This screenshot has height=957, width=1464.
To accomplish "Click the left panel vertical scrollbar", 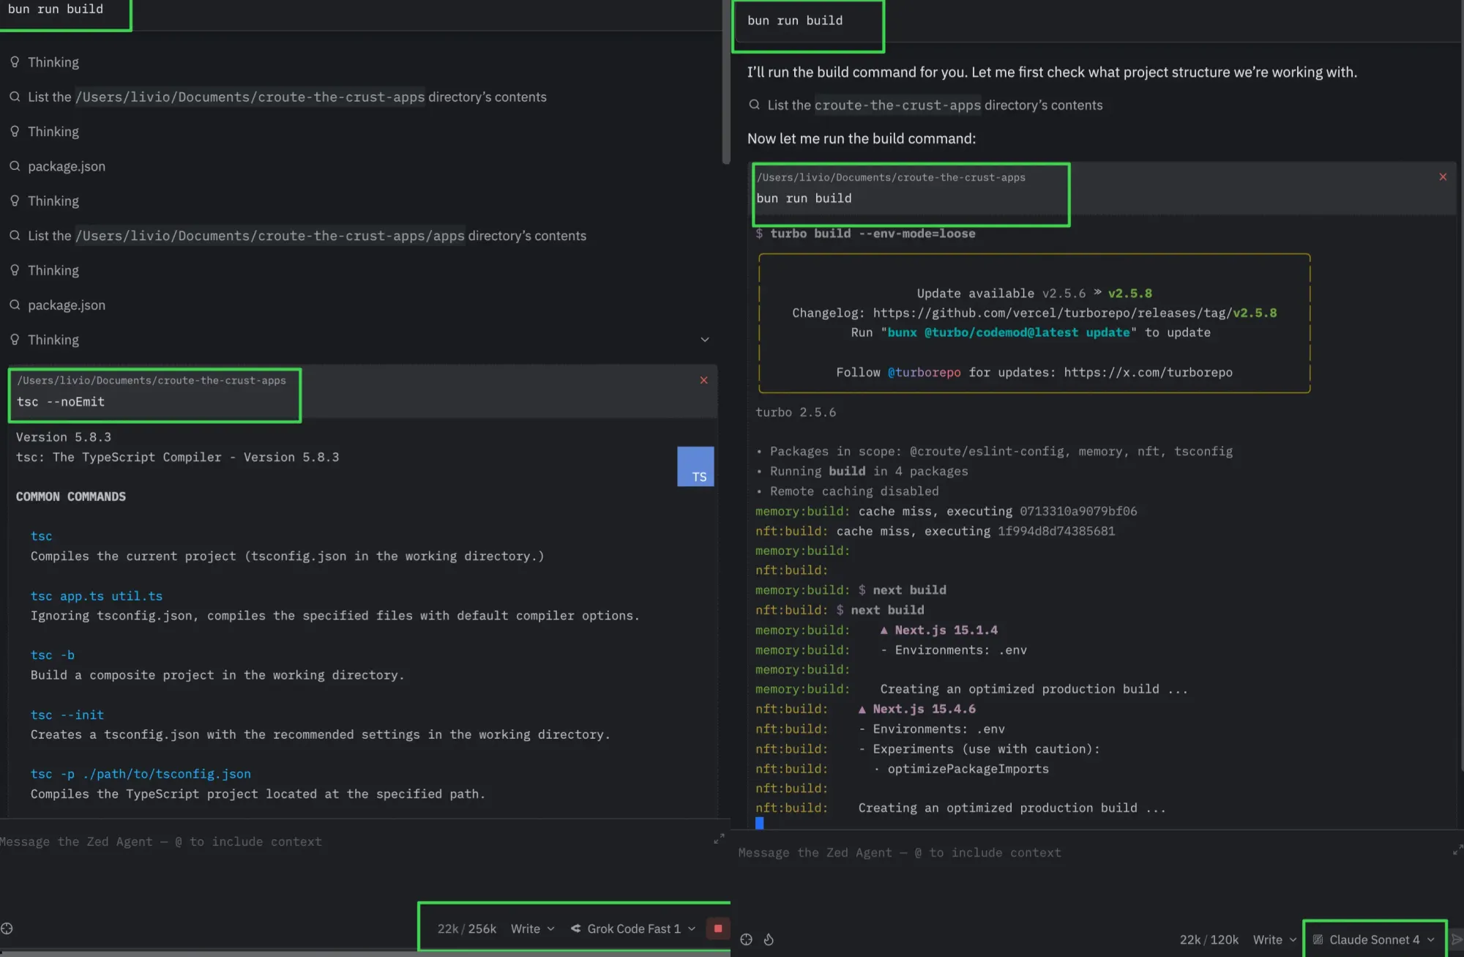I will point(726,81).
